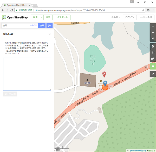Close the OpenStreetMap browser tab

(x=29, y=5)
